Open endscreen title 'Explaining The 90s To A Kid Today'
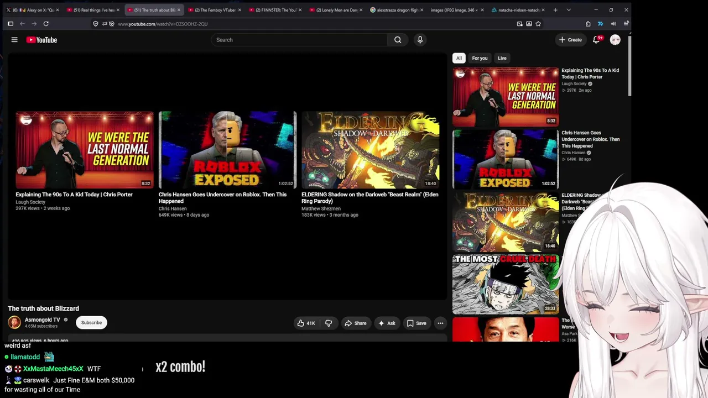The width and height of the screenshot is (708, 398). [x=74, y=195]
